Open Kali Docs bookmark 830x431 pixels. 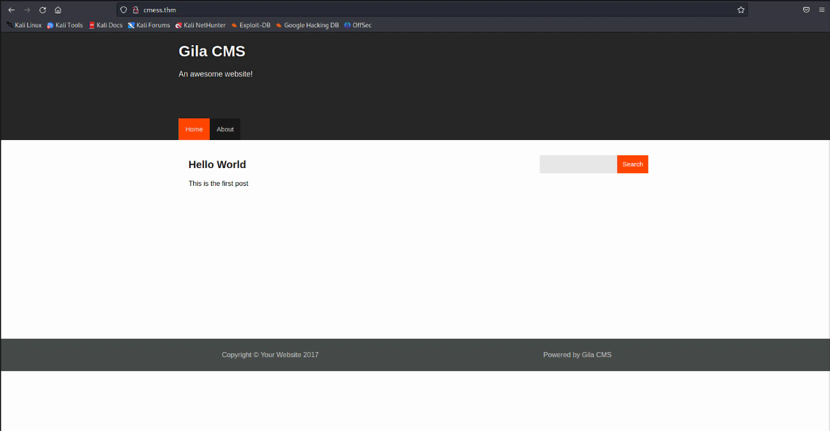(x=106, y=25)
